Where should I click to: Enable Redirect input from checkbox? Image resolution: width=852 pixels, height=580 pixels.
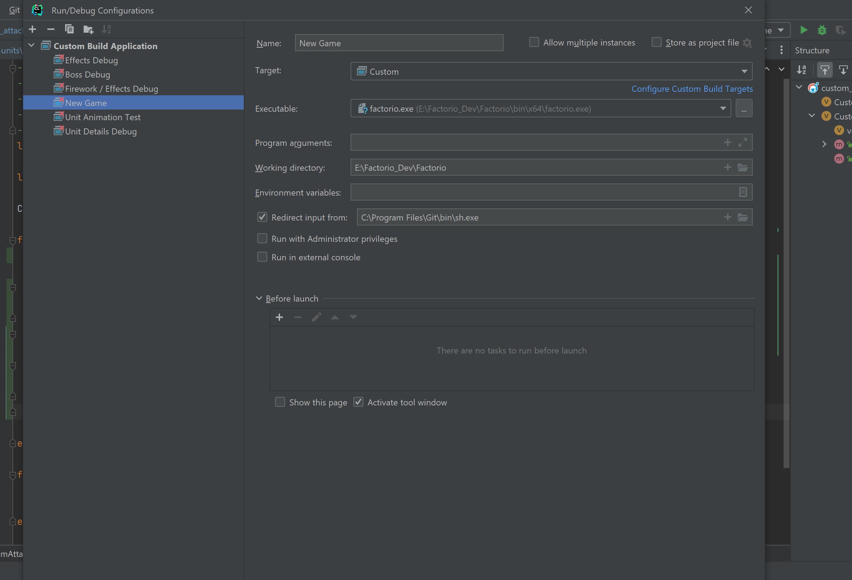click(x=262, y=217)
